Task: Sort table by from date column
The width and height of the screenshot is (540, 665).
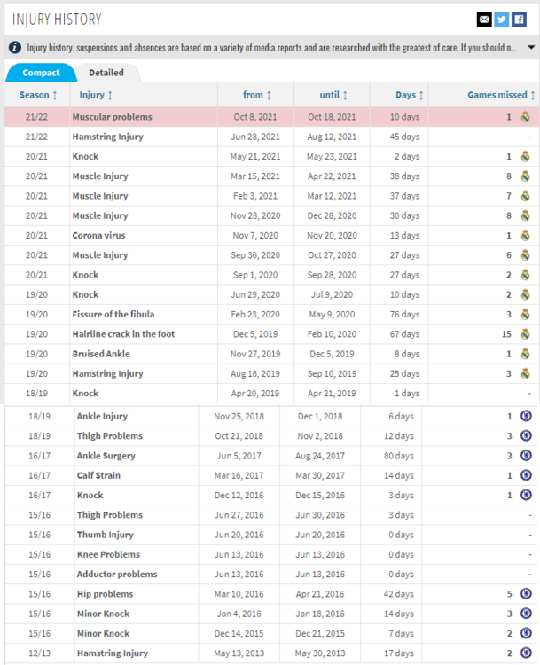Action: pos(256,95)
